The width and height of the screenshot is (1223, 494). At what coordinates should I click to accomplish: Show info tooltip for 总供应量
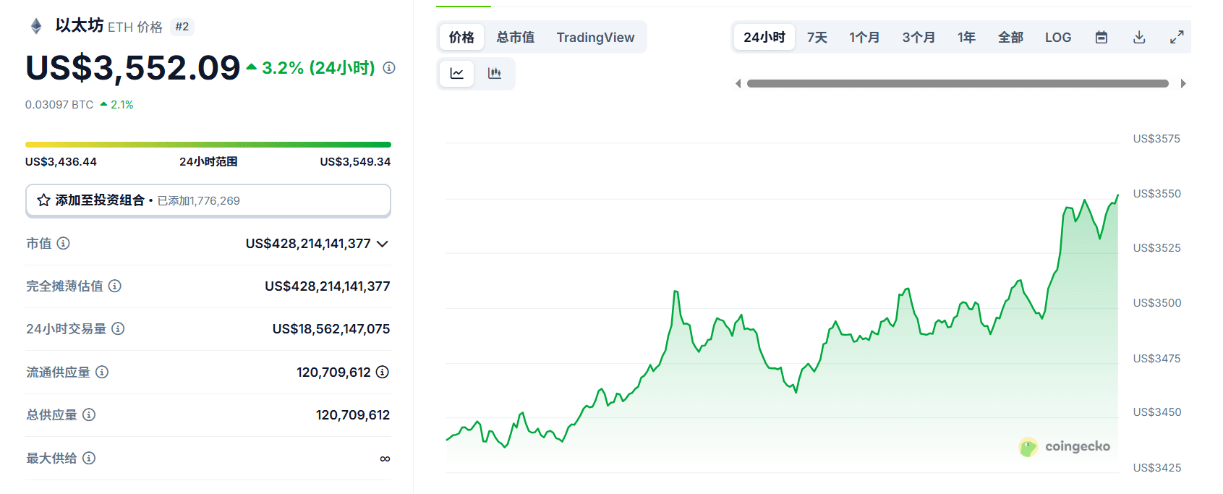[89, 414]
